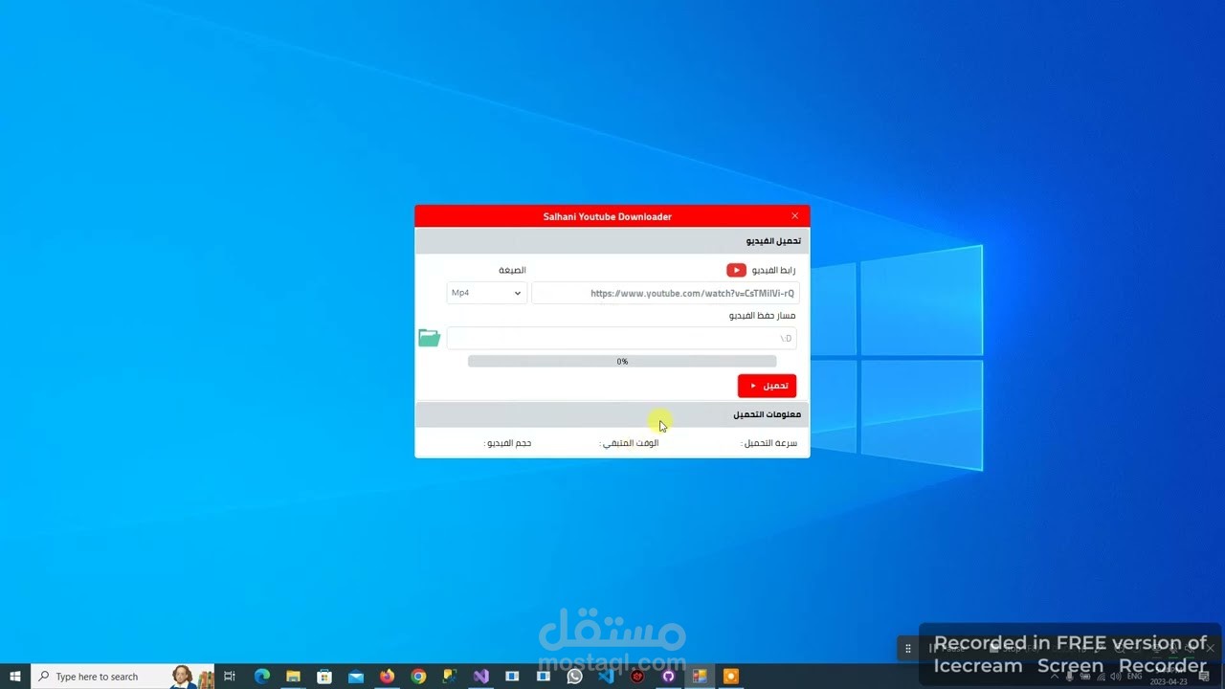This screenshot has height=689, width=1225.
Task: Click the 'تحميل الفيديو' section header
Action: click(x=773, y=241)
